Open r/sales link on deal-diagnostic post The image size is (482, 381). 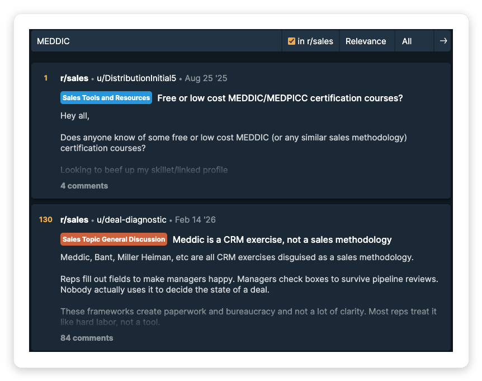(x=74, y=219)
